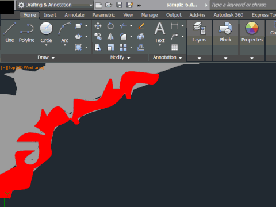
Task: Select the Line drawing tool
Action: (9, 32)
